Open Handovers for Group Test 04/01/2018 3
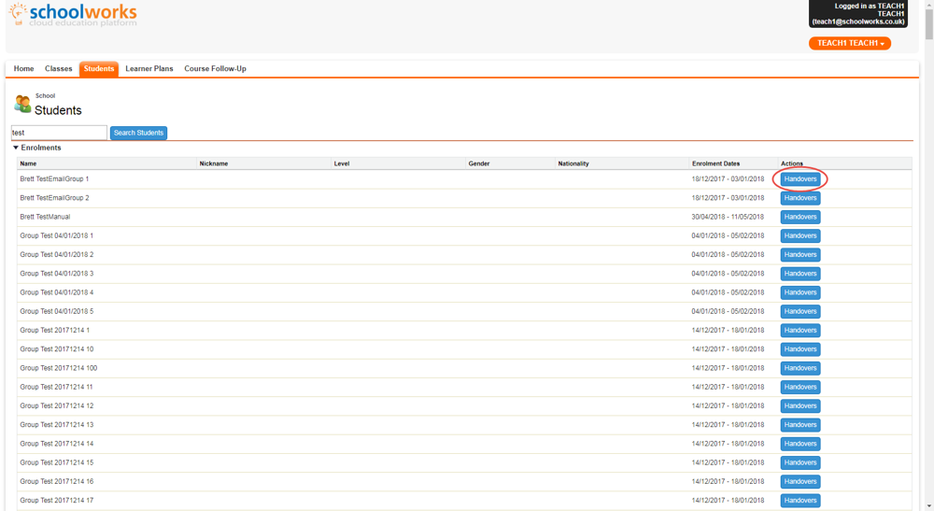 coord(800,274)
